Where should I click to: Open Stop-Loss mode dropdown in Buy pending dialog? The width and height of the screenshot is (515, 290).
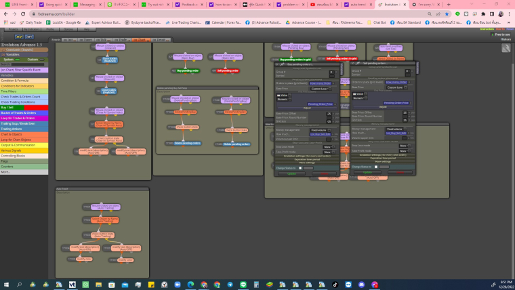coord(329,147)
